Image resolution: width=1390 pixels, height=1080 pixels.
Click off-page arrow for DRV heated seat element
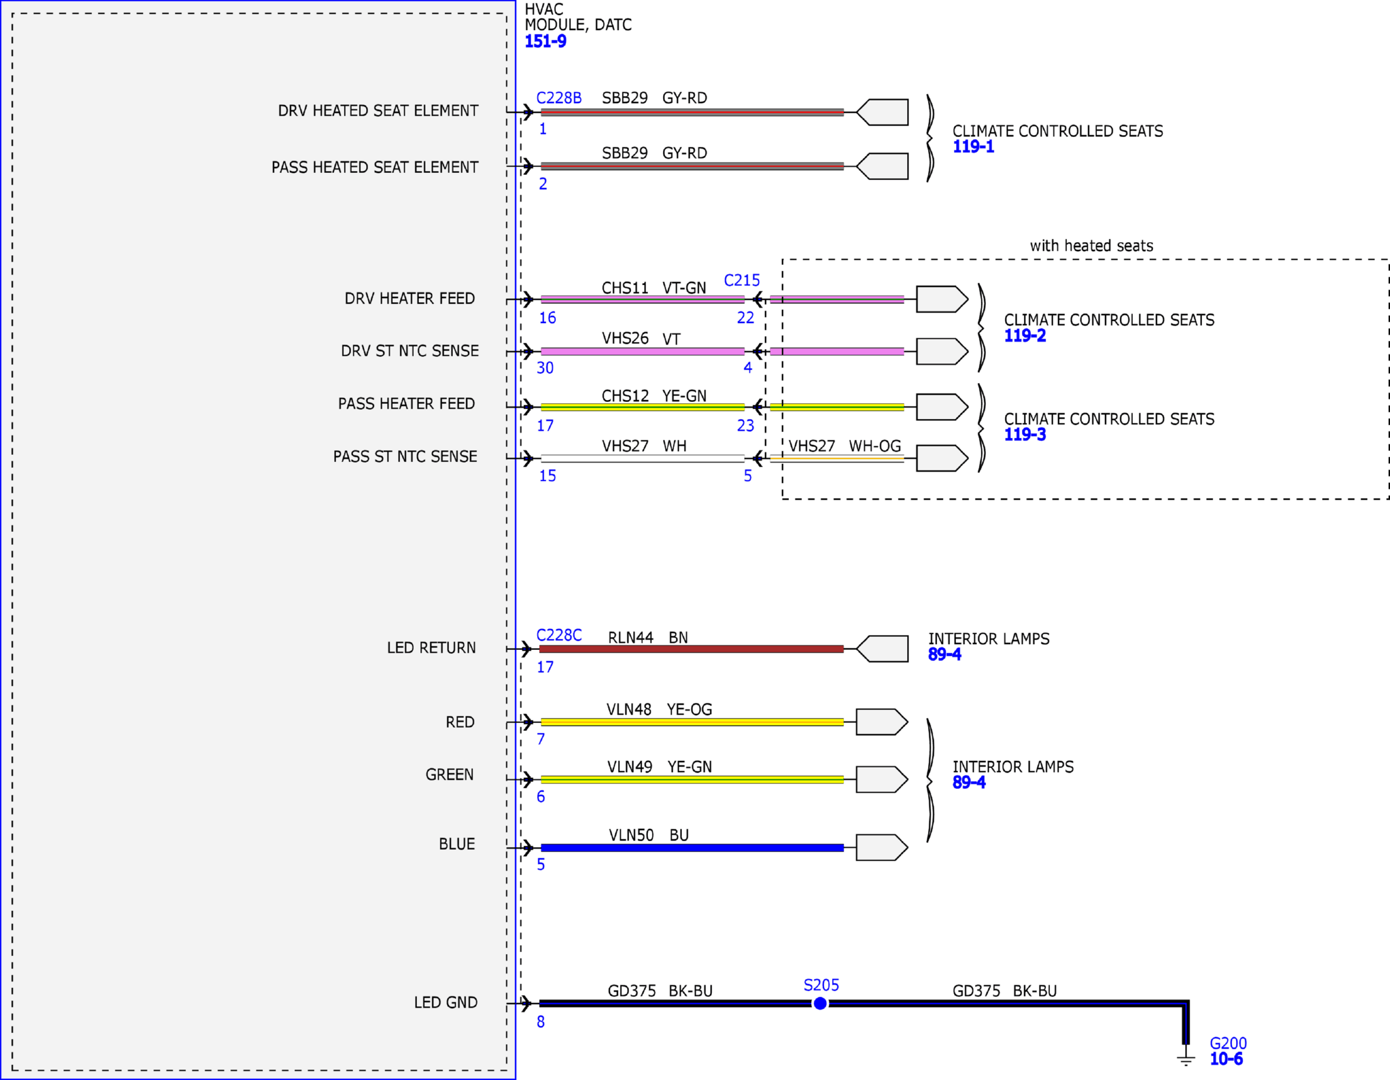(882, 112)
